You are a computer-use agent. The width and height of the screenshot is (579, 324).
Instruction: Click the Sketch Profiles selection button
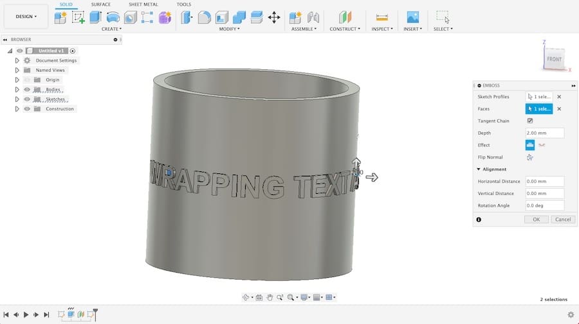[539, 97]
